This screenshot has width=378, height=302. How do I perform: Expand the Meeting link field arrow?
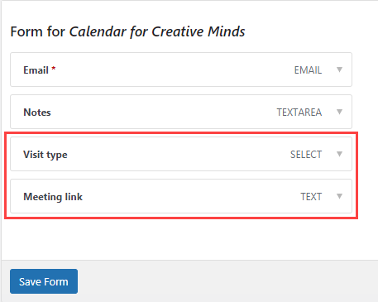point(339,196)
